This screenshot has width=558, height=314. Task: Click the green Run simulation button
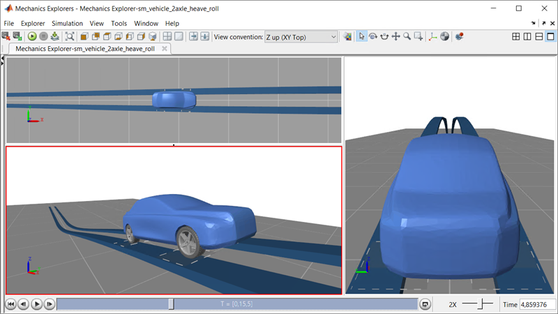(32, 36)
